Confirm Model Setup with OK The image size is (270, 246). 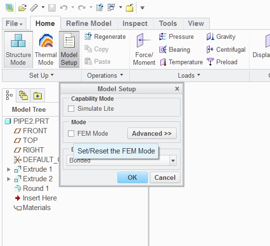(133, 177)
